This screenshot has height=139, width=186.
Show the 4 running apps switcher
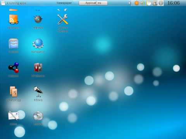[14, 3]
